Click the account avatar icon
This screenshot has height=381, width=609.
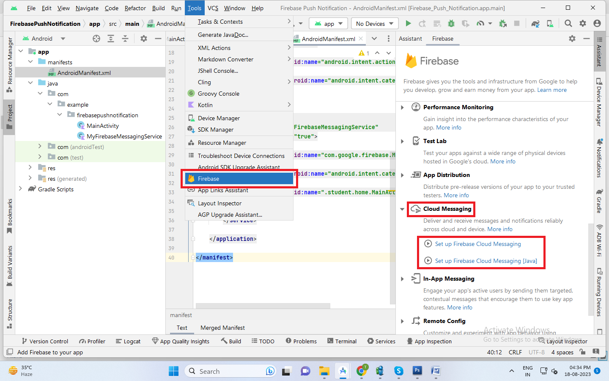(597, 24)
